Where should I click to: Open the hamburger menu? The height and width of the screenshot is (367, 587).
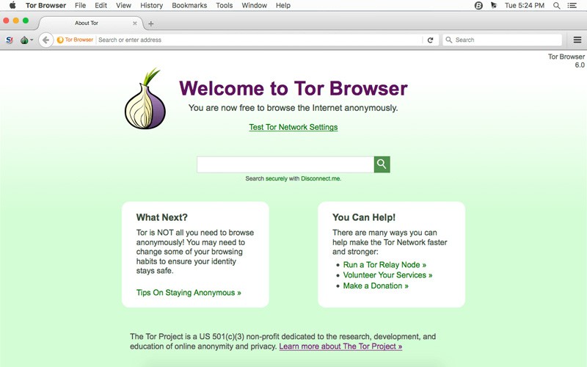(x=577, y=40)
